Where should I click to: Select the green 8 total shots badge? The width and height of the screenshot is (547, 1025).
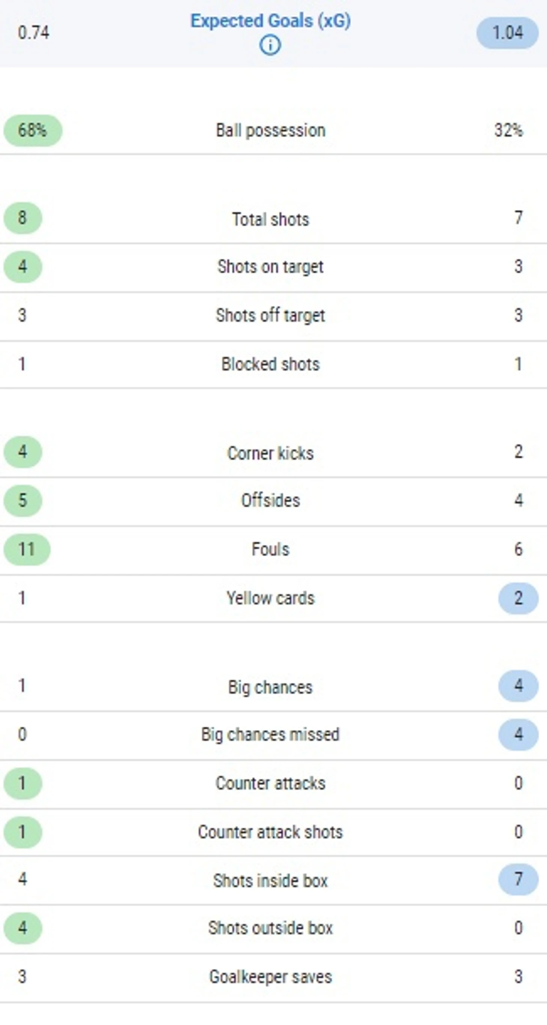click(23, 218)
